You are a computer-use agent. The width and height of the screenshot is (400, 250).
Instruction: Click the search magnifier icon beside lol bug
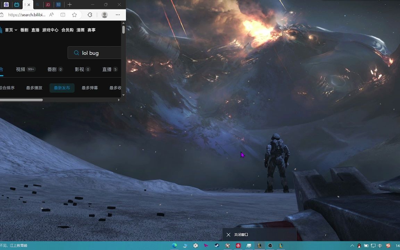tap(76, 53)
